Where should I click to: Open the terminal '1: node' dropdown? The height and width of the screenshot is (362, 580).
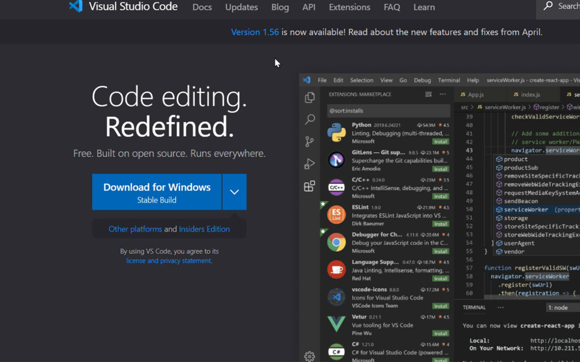[561, 308]
